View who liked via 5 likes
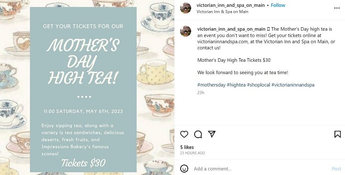The image size is (345, 175). point(187,147)
